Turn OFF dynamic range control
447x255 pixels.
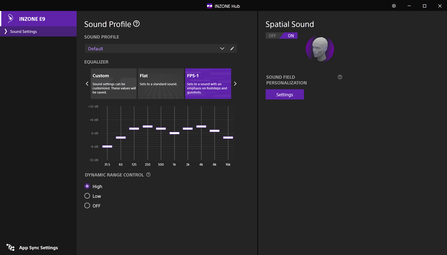87,206
